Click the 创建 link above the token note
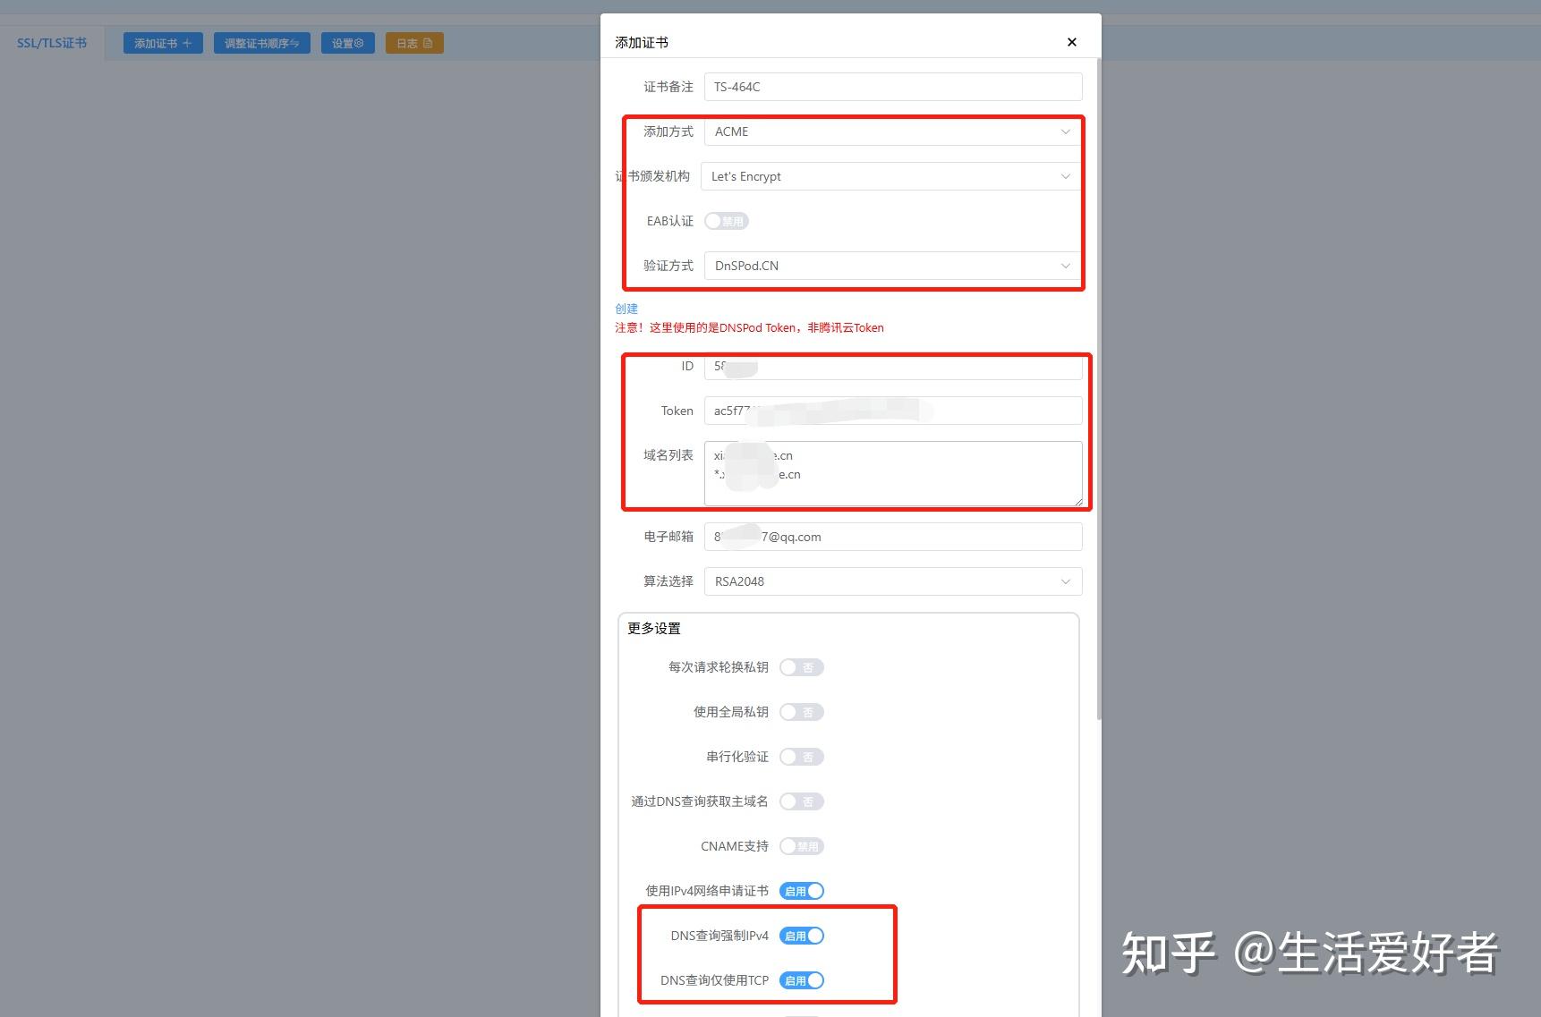1541x1017 pixels. (x=626, y=309)
